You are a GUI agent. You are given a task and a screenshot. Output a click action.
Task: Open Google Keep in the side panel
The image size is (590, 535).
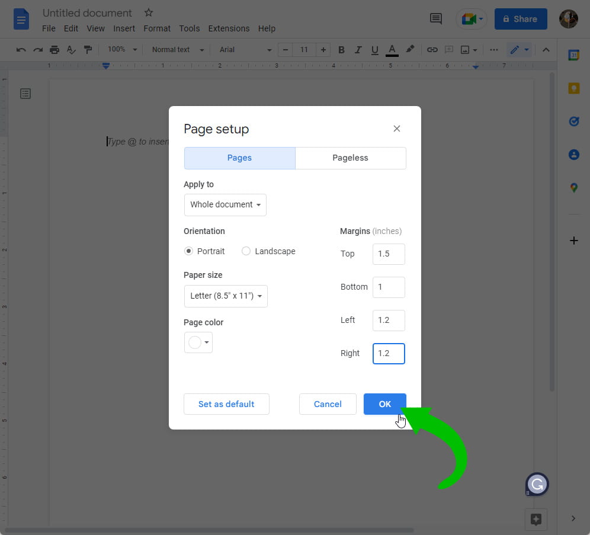573,88
